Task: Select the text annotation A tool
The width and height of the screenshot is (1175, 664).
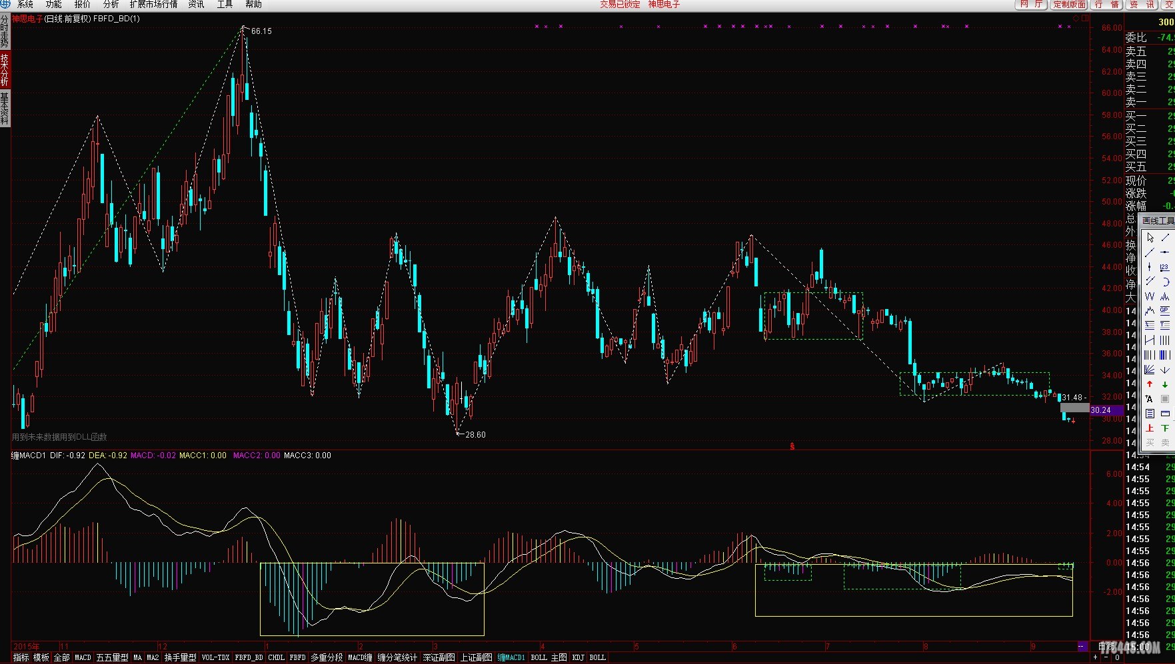Action: [1150, 399]
